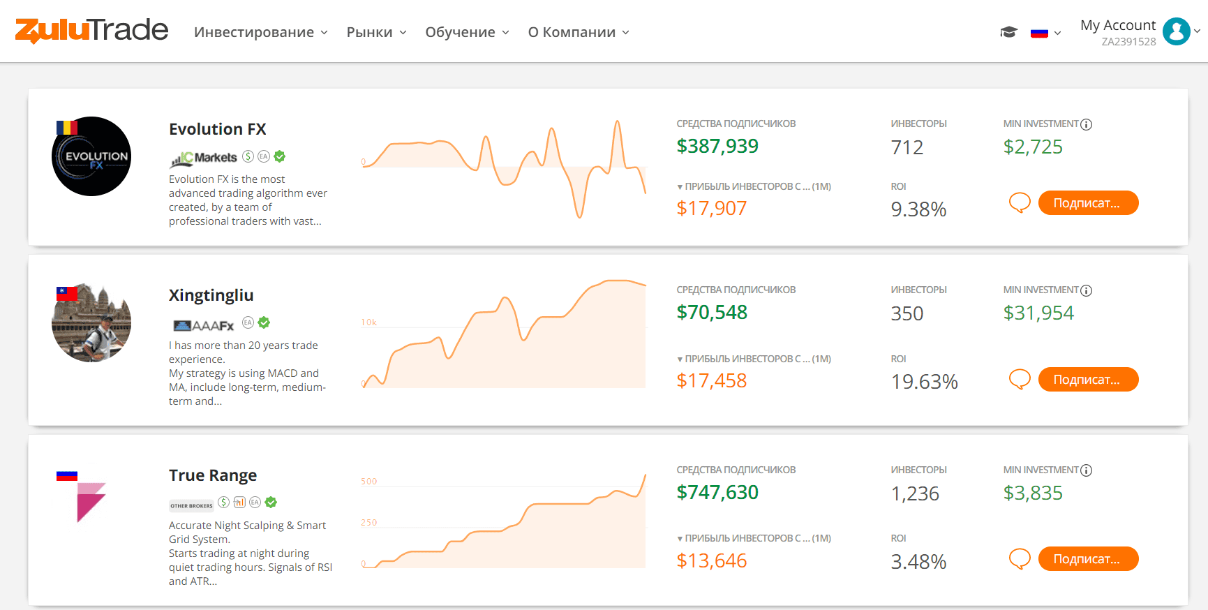
Task: Click the Evolution FX profile picture
Action: [x=91, y=156]
